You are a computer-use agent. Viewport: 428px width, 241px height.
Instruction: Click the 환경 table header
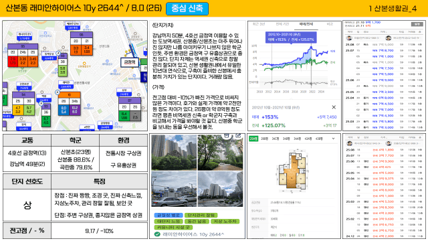tap(123, 141)
